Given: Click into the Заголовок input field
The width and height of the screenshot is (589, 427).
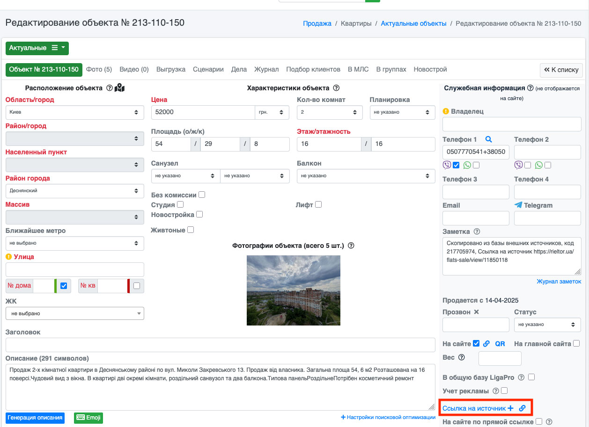Looking at the screenshot, I should [221, 345].
